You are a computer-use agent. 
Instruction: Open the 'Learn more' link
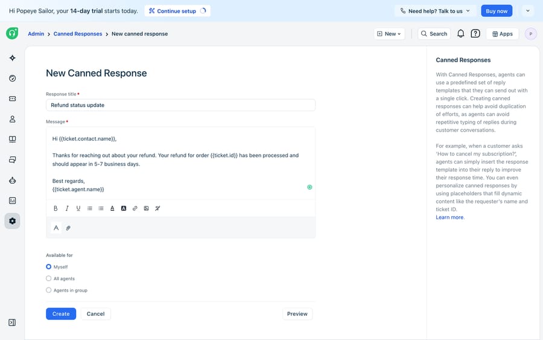tap(449, 217)
